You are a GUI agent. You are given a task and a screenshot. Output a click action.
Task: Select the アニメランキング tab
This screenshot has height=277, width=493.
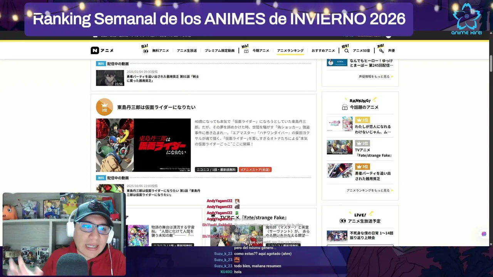pos(290,51)
